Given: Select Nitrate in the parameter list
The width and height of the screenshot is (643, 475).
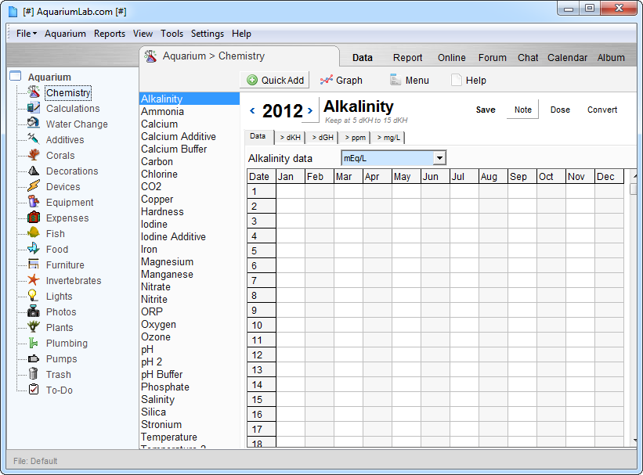Looking at the screenshot, I should [189, 286].
